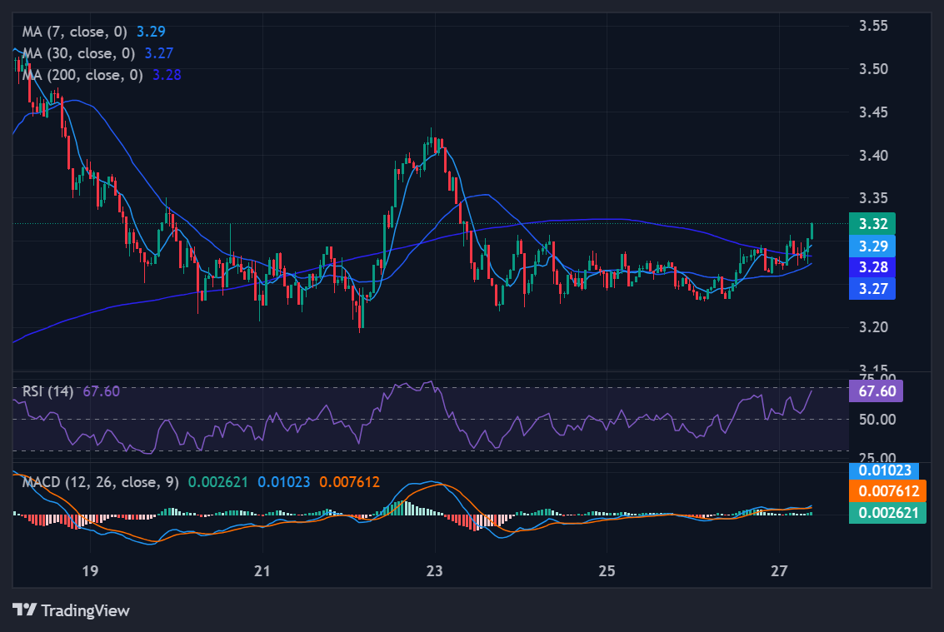944x632 pixels.
Task: Click the MACD (12, 26, close, 9) title
Action: (99, 482)
